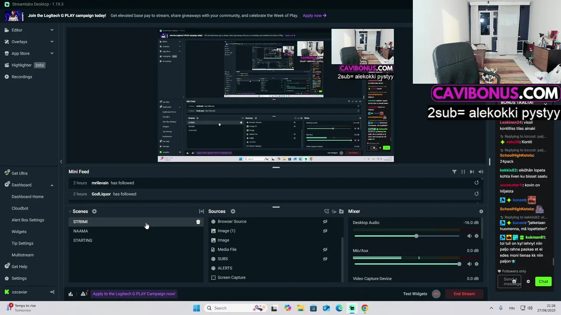Select the NAAMA scene
561x315 pixels.
click(x=81, y=231)
